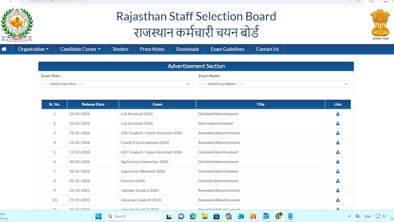Download the 16-01-2026 LDC Grade II Amended Advertisement
This screenshot has width=394, height=222.
pos(338,133)
